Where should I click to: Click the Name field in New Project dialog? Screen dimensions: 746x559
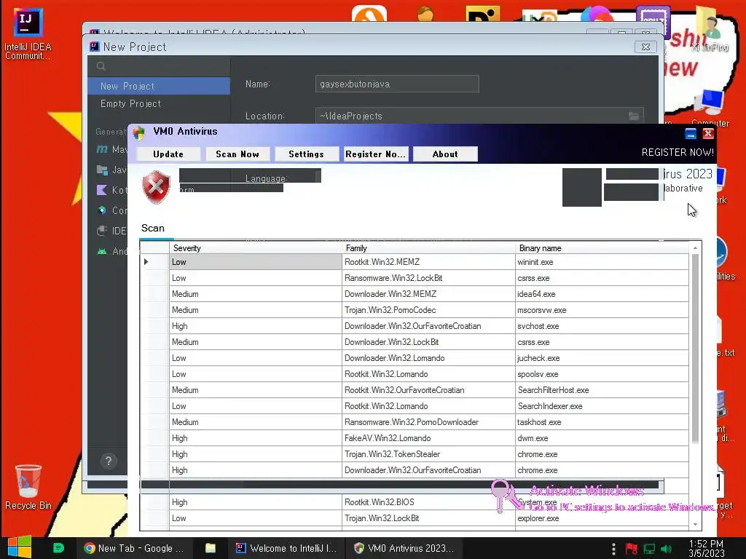tap(397, 84)
